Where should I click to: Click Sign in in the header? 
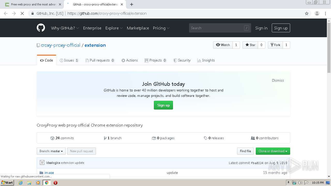pyautogui.click(x=261, y=28)
